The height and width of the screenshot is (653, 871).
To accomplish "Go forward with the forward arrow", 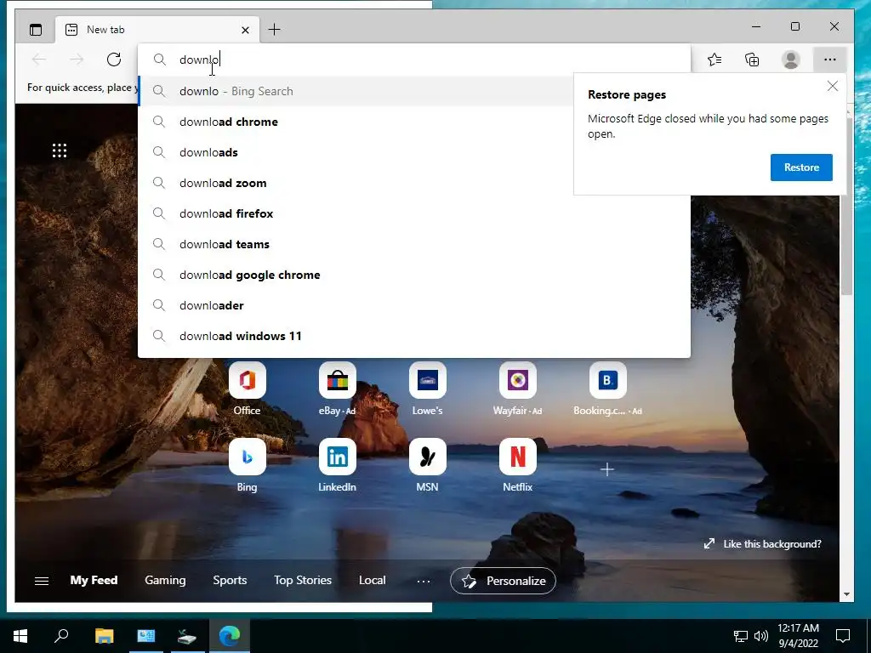I will coord(77,60).
